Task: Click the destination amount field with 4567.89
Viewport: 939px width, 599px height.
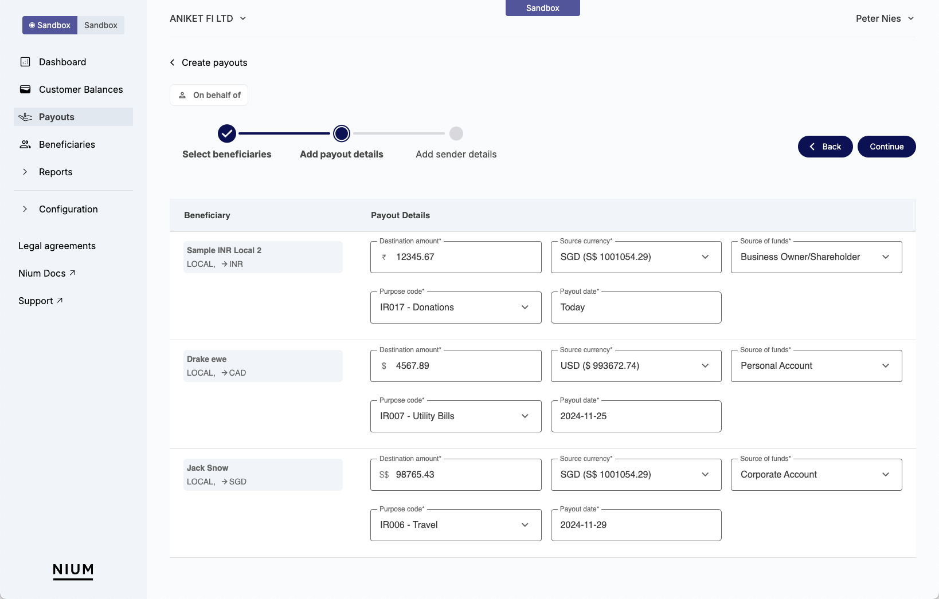Action: 456,366
